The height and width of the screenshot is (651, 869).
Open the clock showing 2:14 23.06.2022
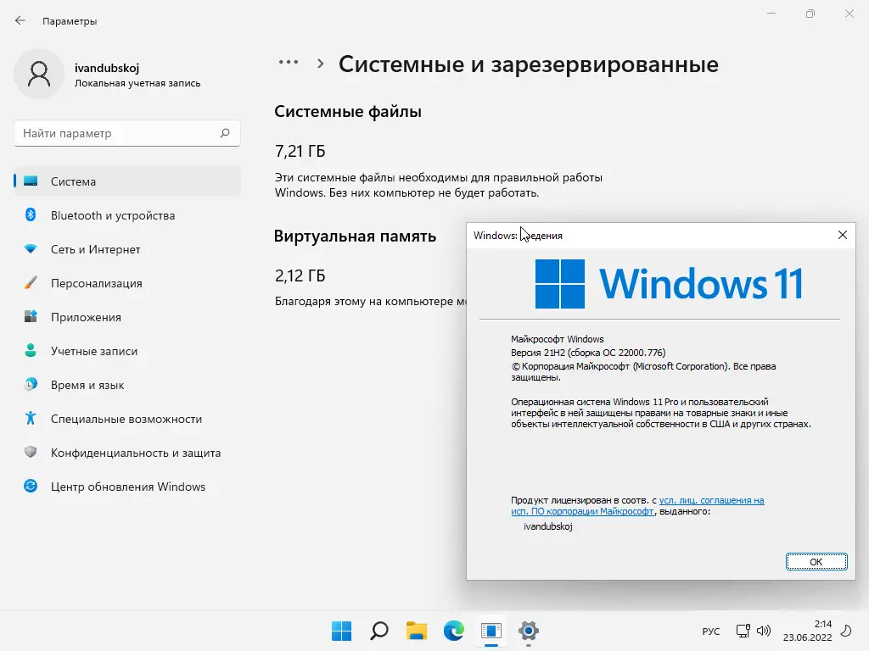808,631
